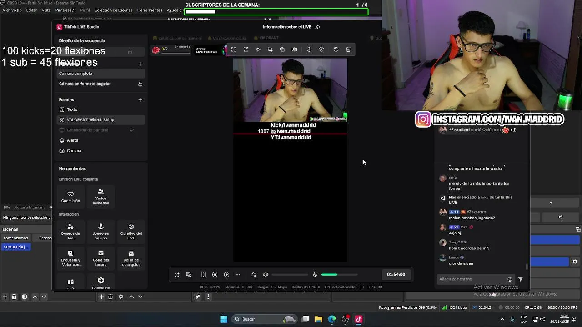Open Windows Start menu
The height and width of the screenshot is (327, 582).
coord(224,319)
